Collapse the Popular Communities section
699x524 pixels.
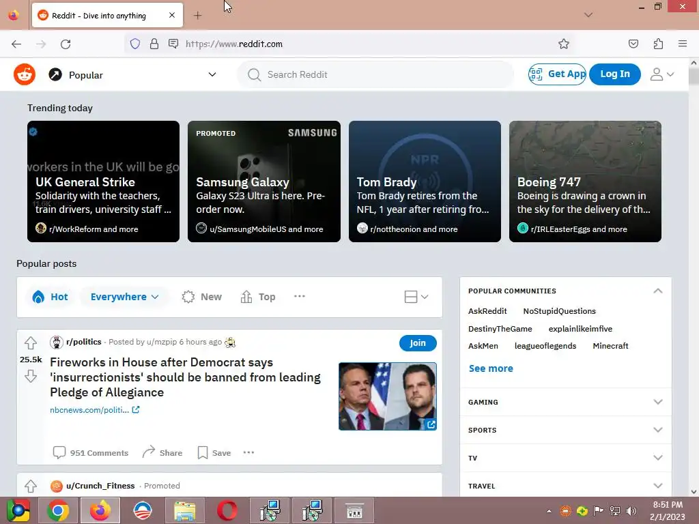tap(657, 291)
